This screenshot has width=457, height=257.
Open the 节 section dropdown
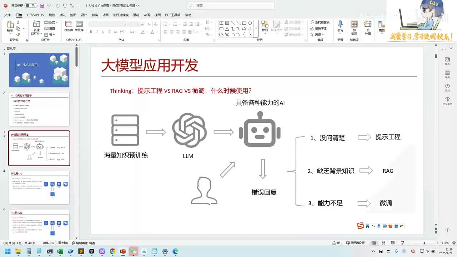tap(50, 34)
